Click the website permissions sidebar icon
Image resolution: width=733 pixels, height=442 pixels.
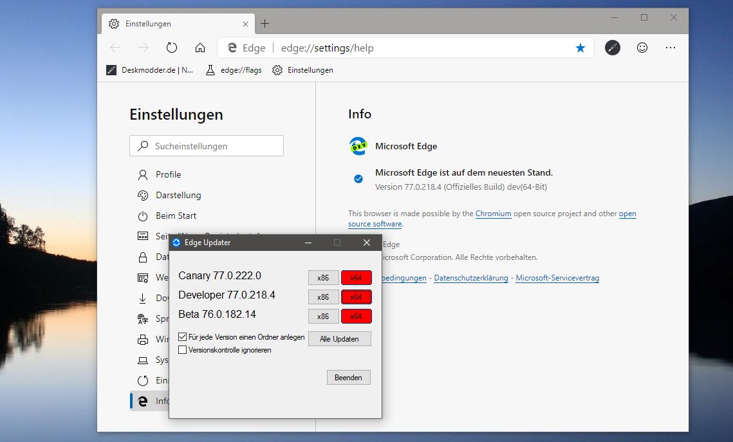(x=143, y=277)
